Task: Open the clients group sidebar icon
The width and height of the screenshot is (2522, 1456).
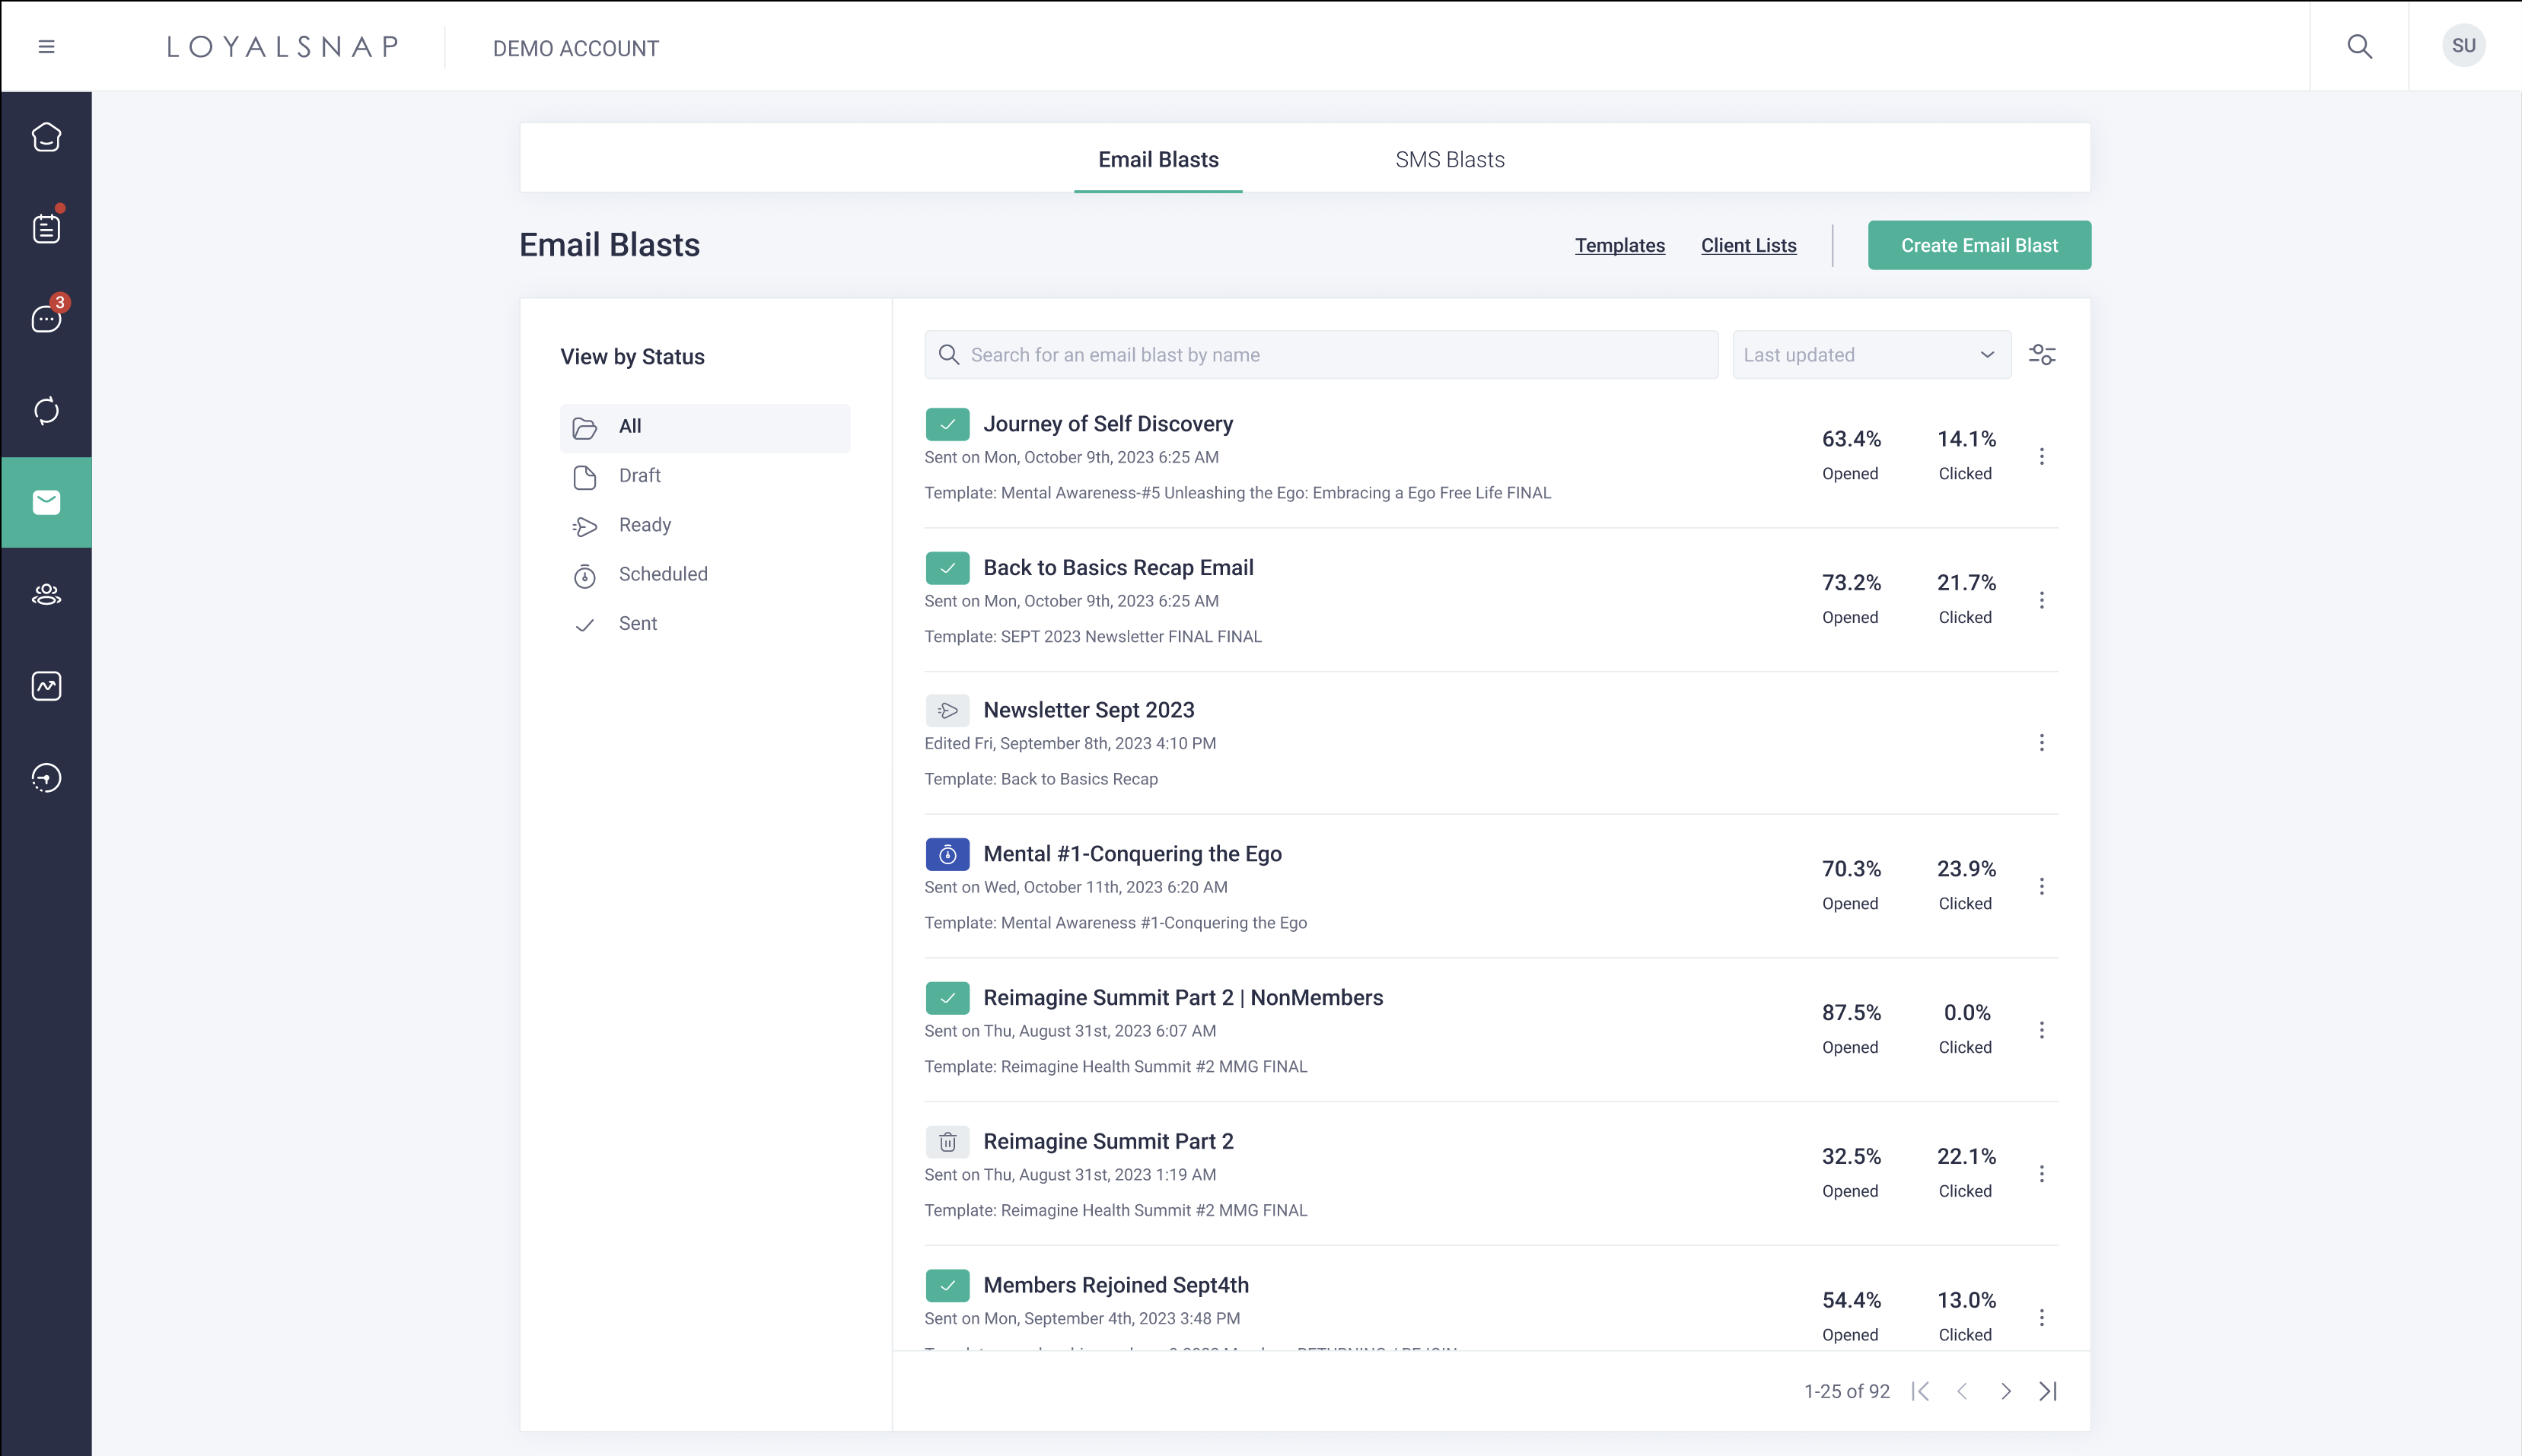Action: [x=46, y=594]
